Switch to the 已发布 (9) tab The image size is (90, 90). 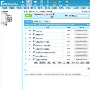pyautogui.click(x=28, y=22)
